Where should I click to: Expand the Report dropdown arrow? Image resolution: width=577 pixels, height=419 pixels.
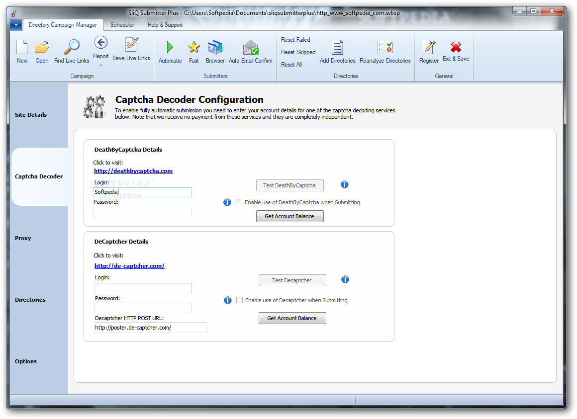[101, 66]
